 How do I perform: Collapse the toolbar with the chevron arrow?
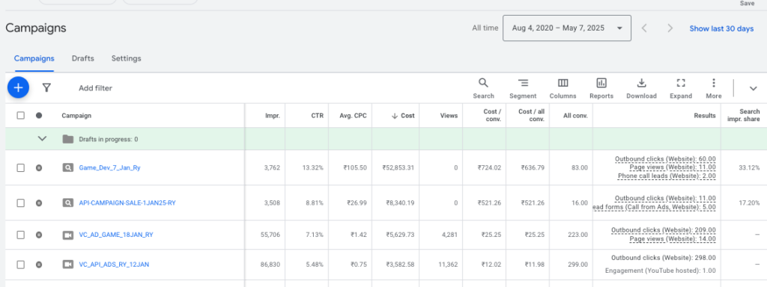tap(753, 88)
